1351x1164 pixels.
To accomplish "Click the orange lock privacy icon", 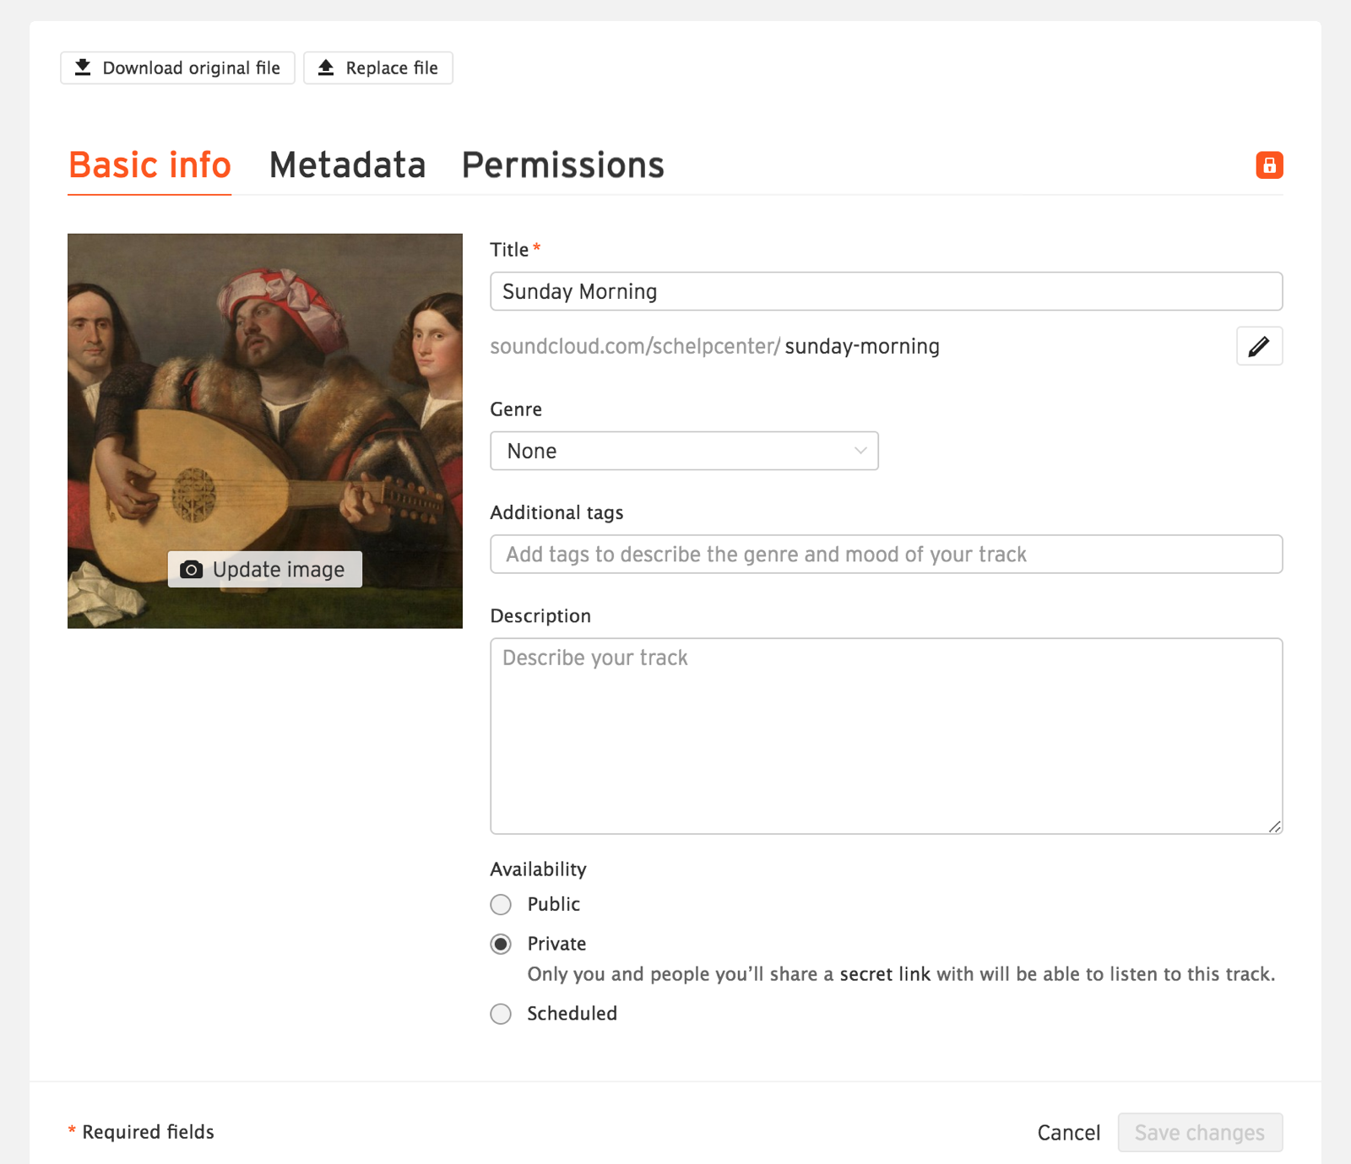I will click(x=1269, y=165).
